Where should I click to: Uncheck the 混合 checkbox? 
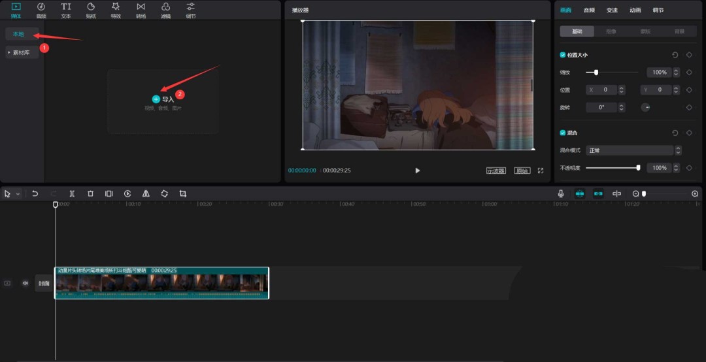click(563, 133)
